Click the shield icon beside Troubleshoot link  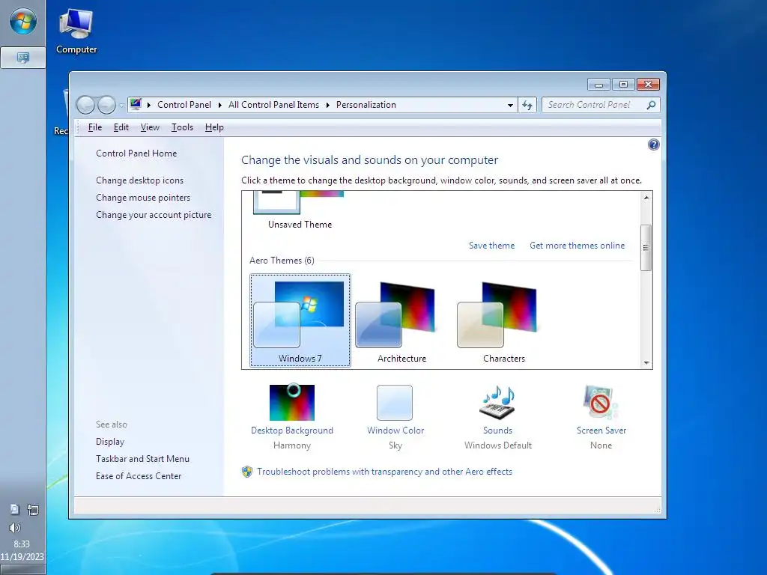(x=247, y=472)
